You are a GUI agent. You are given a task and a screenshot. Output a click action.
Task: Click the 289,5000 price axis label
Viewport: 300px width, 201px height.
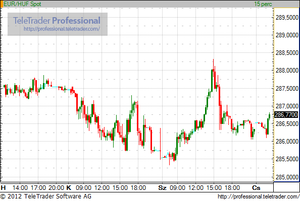click(287, 17)
